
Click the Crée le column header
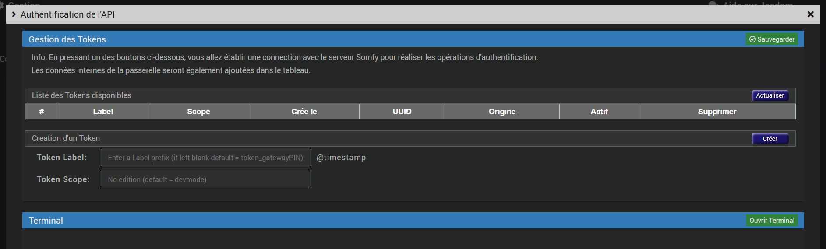coord(304,112)
